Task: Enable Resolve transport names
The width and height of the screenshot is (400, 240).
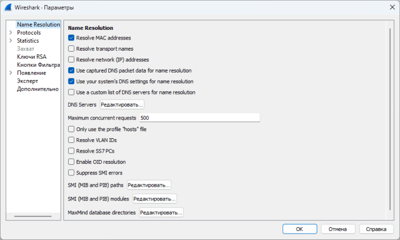Action: 71,49
